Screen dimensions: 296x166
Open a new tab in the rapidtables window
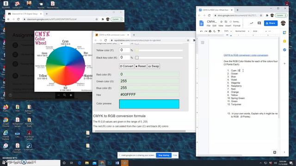coord(134,35)
